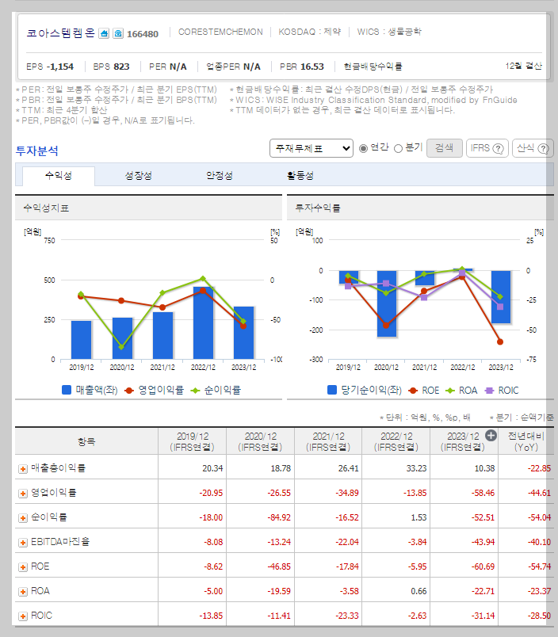Switch to the 활동성 tab
Screen dimensions: 558x637
pyautogui.click(x=300, y=176)
